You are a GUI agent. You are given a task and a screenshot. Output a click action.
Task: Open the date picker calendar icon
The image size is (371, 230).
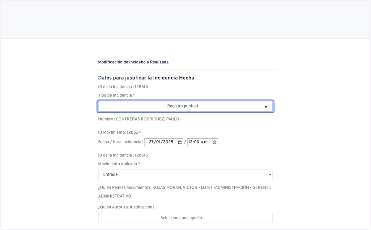point(180,142)
